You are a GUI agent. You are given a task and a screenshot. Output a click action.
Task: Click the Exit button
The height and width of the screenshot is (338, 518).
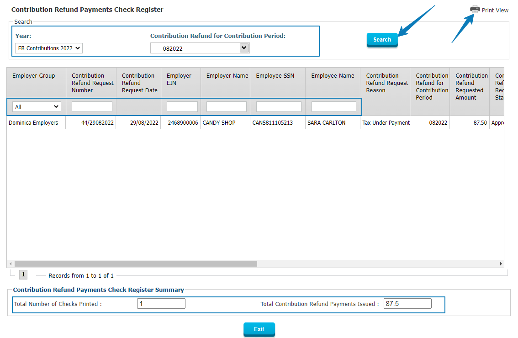point(259,329)
